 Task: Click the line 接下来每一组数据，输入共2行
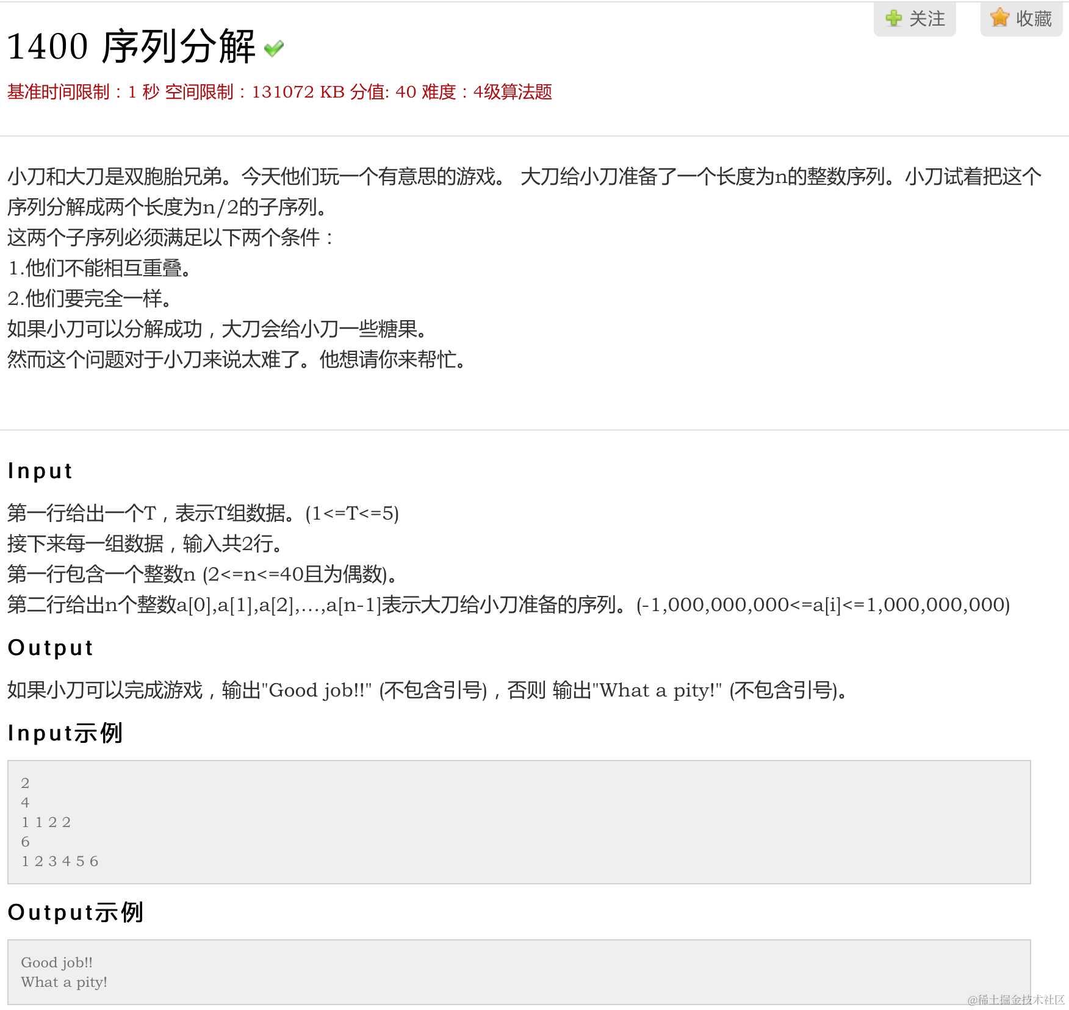point(145,544)
